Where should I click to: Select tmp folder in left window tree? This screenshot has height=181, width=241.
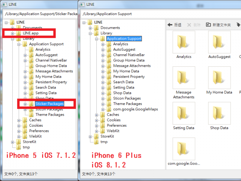click(26, 147)
